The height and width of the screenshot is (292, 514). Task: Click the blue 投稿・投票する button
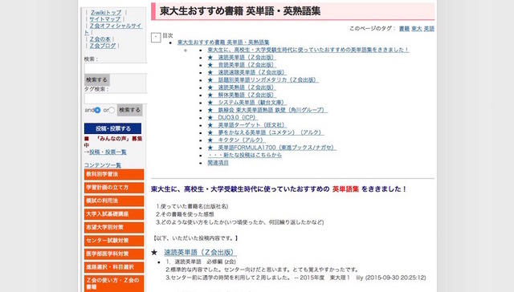click(x=112, y=128)
